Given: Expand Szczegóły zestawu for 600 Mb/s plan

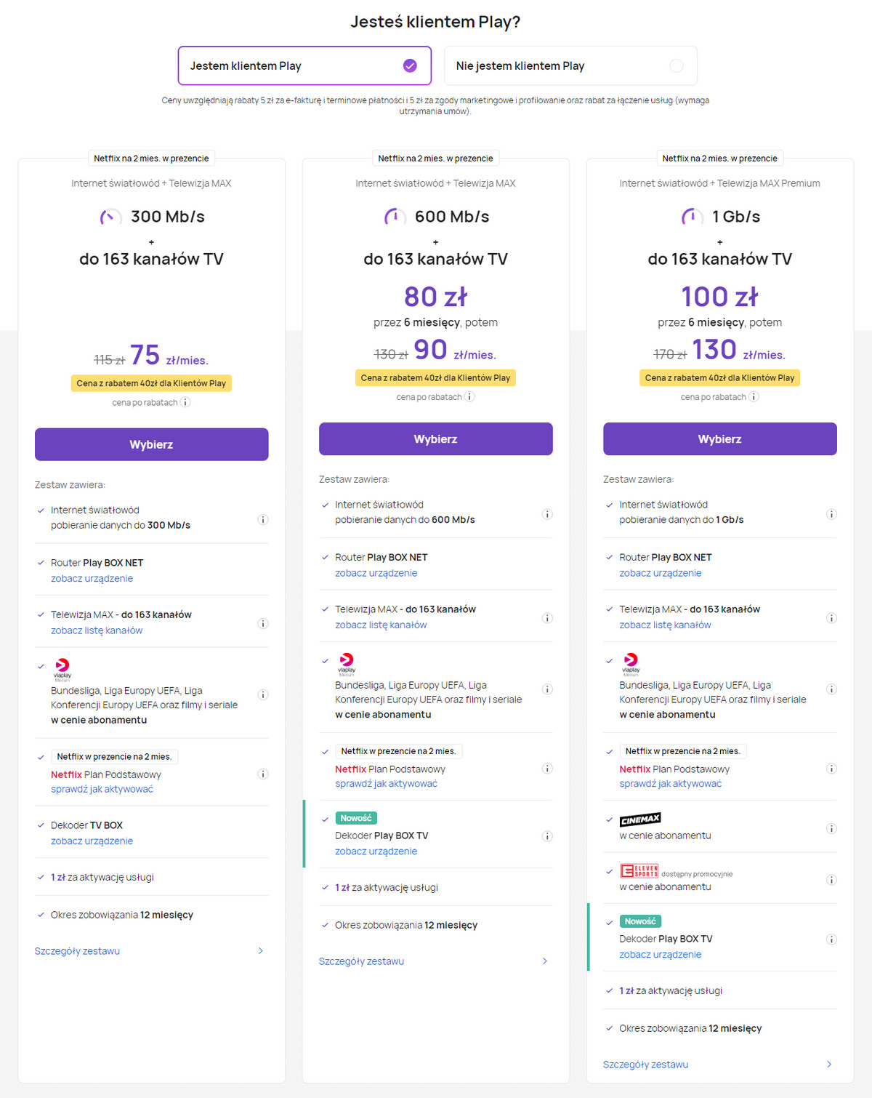Looking at the screenshot, I should point(435,961).
